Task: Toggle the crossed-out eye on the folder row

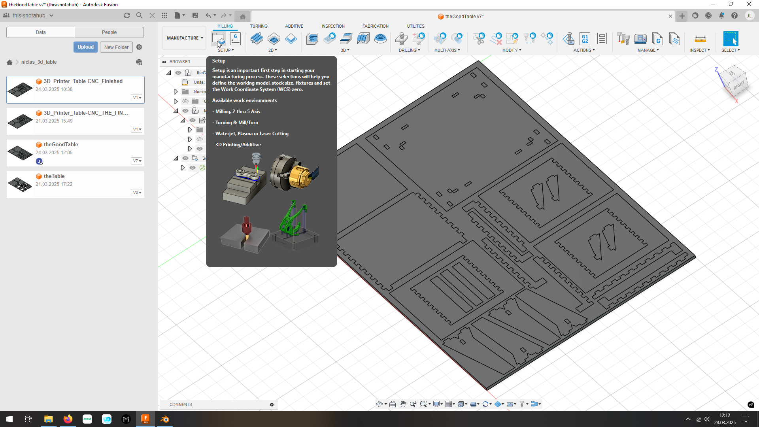Action: click(185, 101)
